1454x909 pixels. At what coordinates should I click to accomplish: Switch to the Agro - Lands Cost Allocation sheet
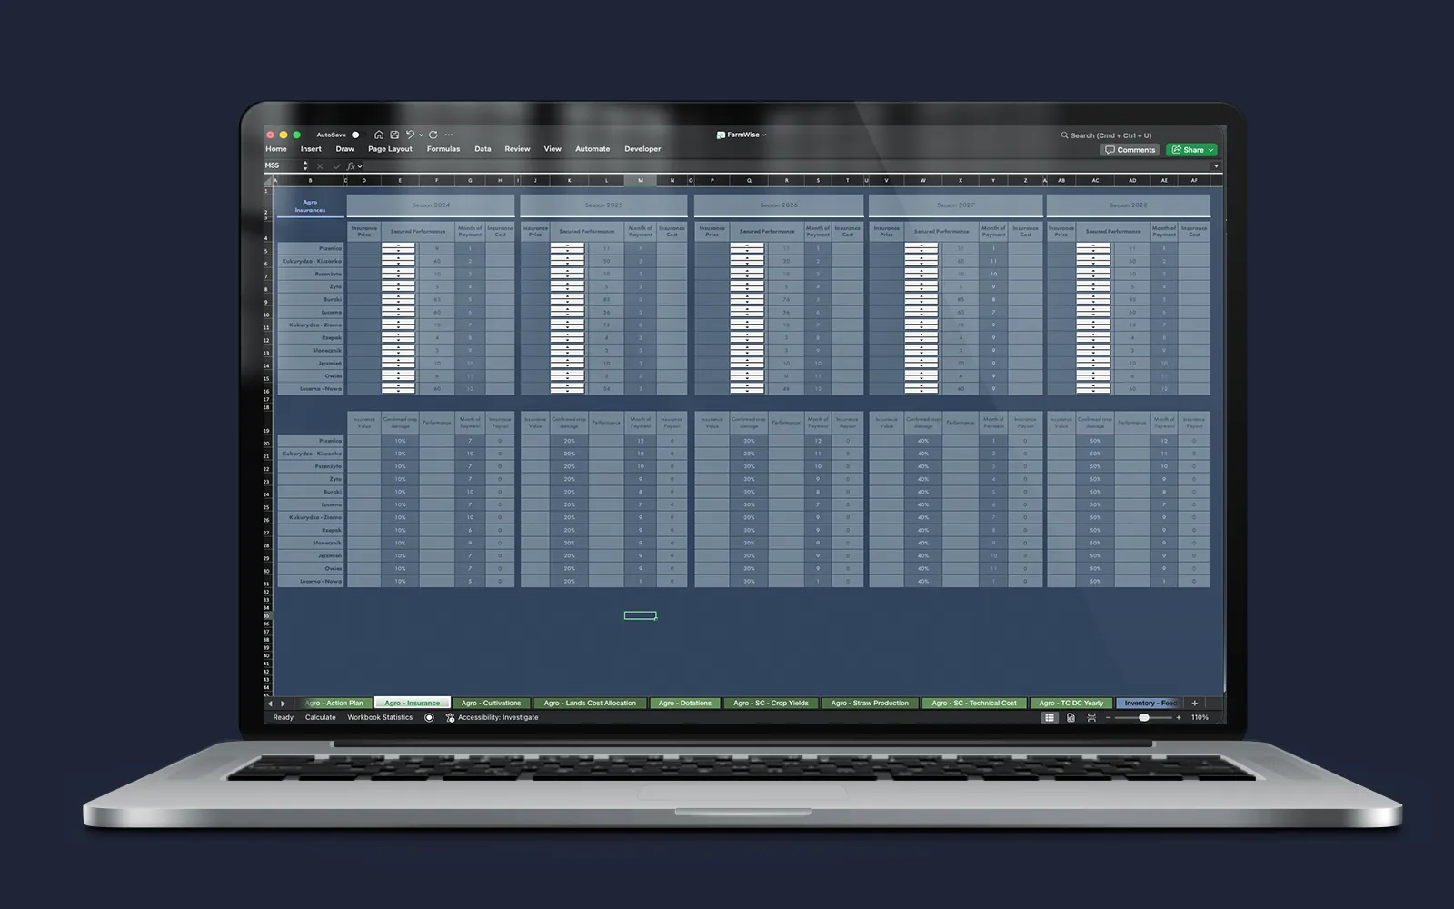tap(591, 703)
